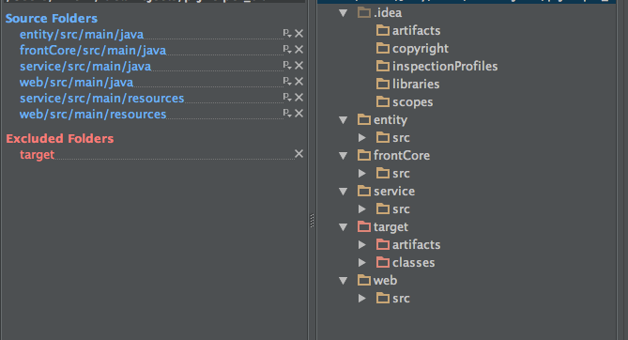Select the scopes folder icon

[383, 101]
